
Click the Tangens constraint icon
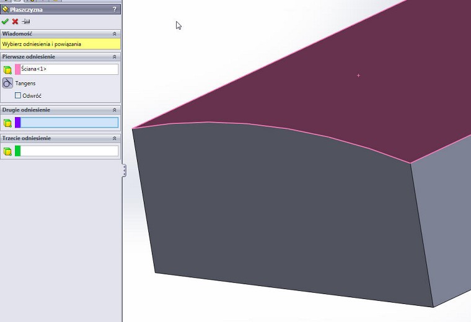(7, 83)
